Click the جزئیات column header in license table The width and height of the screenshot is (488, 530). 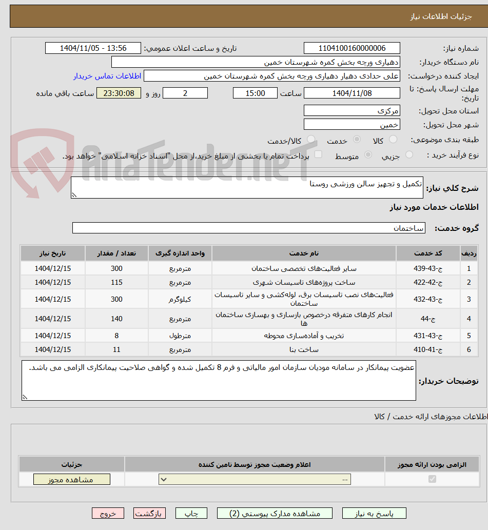tap(72, 464)
